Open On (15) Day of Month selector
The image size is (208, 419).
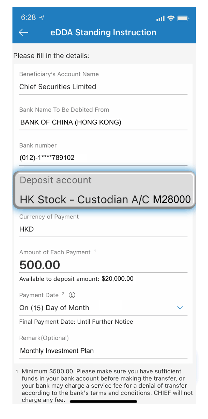pos(103,308)
